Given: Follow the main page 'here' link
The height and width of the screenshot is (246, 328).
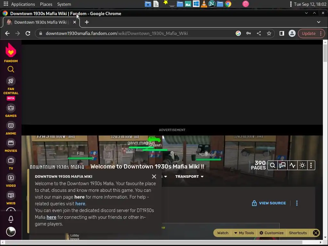Looking at the screenshot, I should (79, 197).
